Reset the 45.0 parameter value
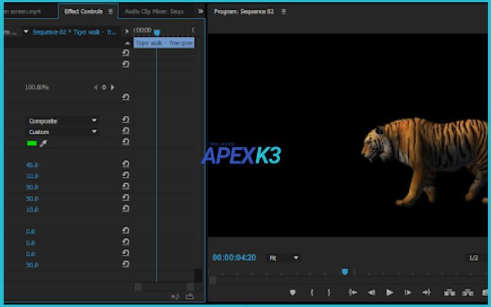491x307 pixels. pos(126,165)
